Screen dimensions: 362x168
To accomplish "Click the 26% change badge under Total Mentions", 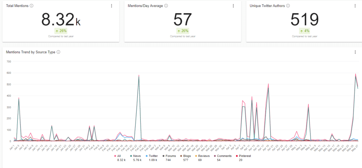I will (x=61, y=31).
